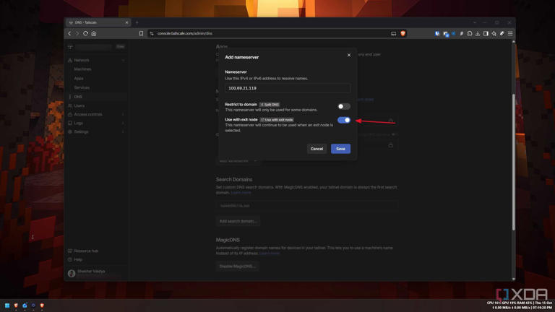Click the system clock in taskbar
This screenshot has height=312, width=555.
(x=543, y=308)
